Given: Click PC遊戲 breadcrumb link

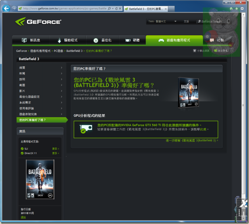Looking at the screenshot, I should 58,51.
